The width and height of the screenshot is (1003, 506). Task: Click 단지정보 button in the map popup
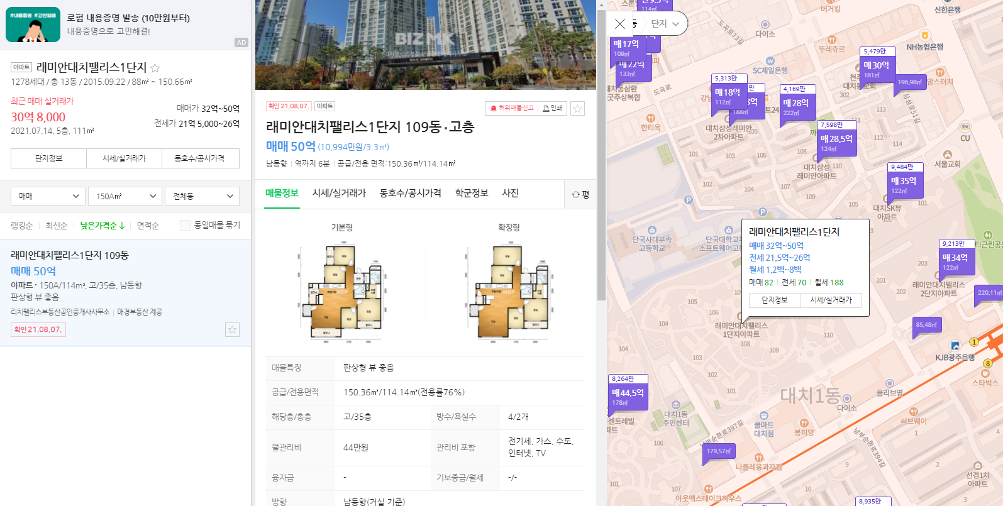pyautogui.click(x=775, y=300)
